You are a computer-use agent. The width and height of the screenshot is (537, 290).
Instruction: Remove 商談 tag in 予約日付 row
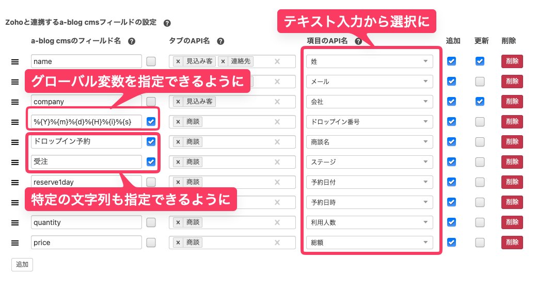click(x=178, y=182)
